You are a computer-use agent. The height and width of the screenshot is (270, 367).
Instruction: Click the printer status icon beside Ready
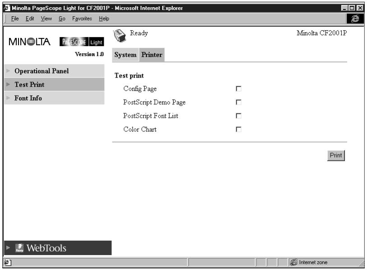point(119,36)
